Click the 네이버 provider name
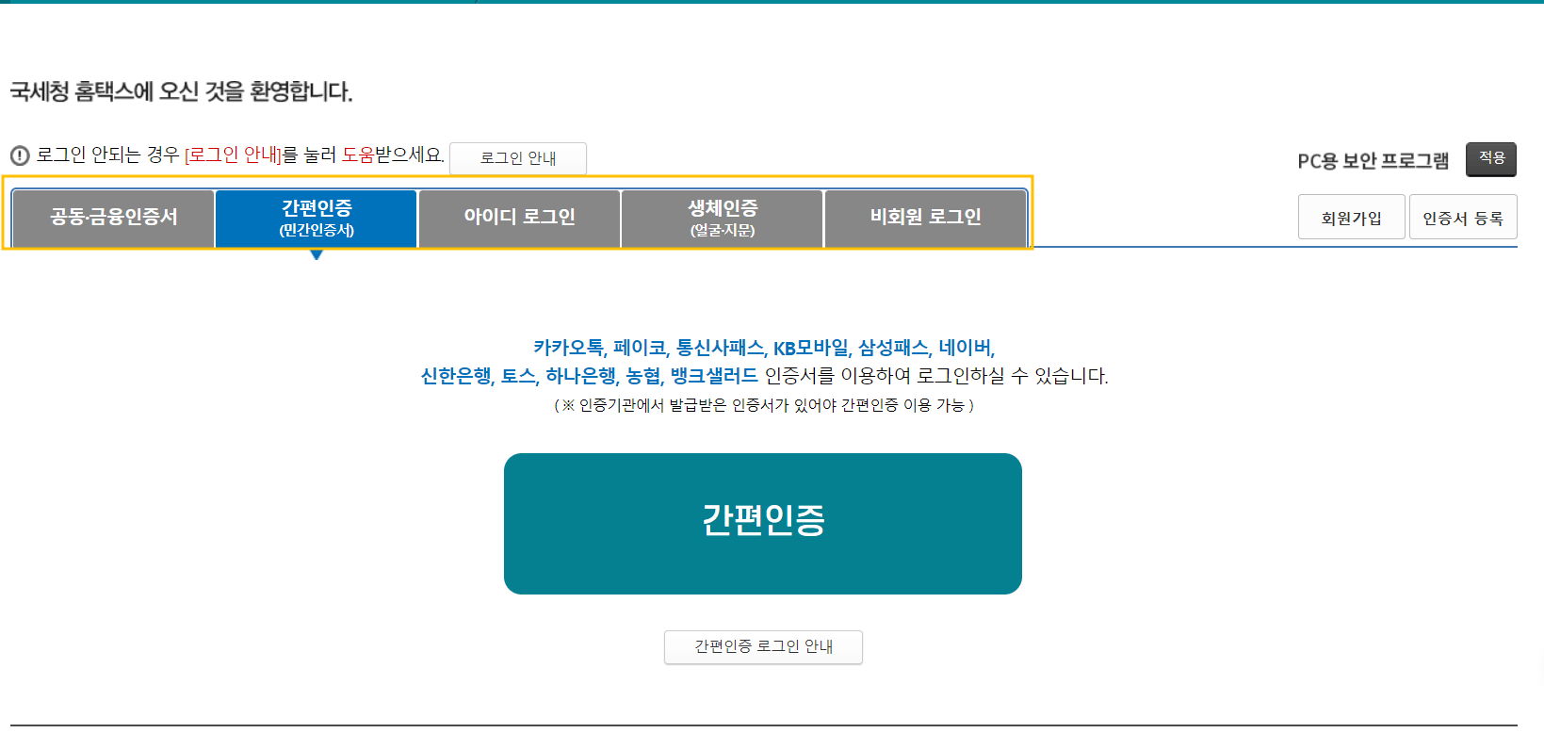Screen dimensions: 1544x733 [965, 348]
